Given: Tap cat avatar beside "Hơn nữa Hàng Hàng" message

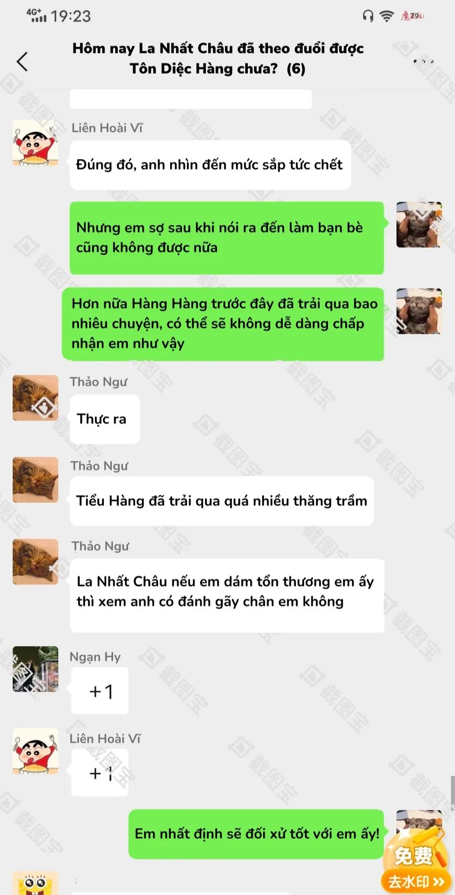Looking at the screenshot, I should [x=419, y=311].
